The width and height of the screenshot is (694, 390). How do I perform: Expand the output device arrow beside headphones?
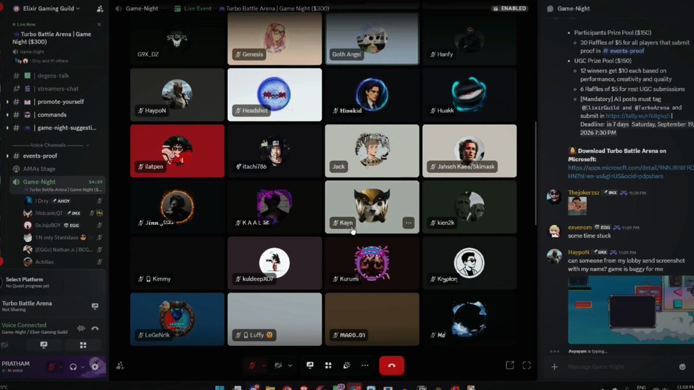(x=83, y=367)
